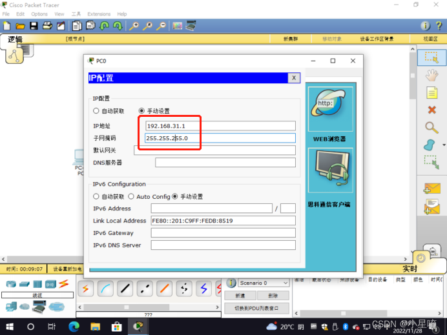Open File Explorer from the taskbar

point(95,327)
